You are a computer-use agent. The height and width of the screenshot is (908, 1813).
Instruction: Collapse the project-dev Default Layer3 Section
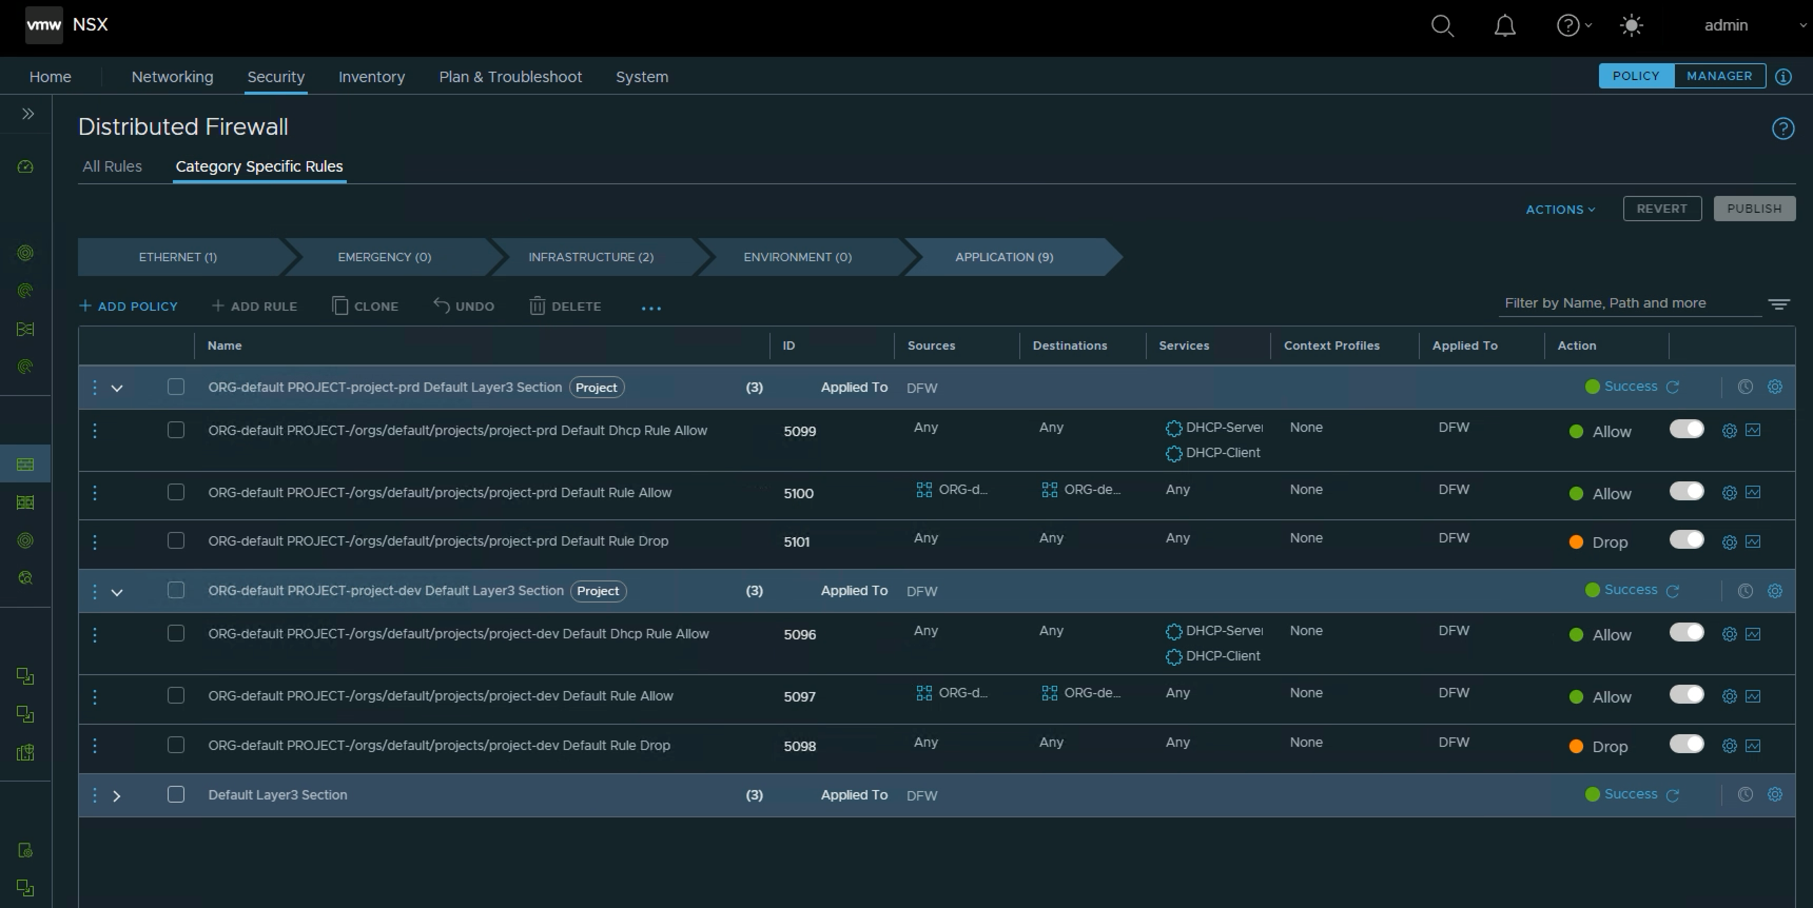117,592
